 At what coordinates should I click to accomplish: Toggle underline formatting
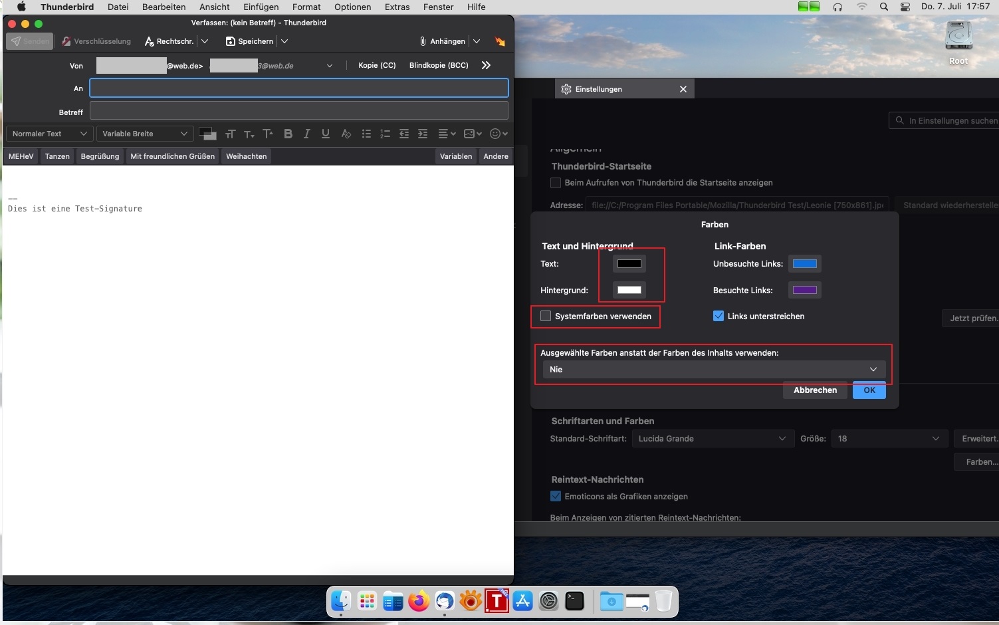click(x=326, y=134)
